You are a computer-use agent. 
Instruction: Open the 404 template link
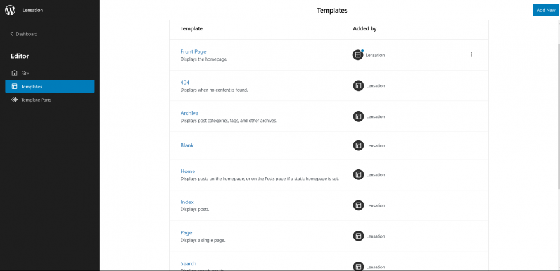185,82
